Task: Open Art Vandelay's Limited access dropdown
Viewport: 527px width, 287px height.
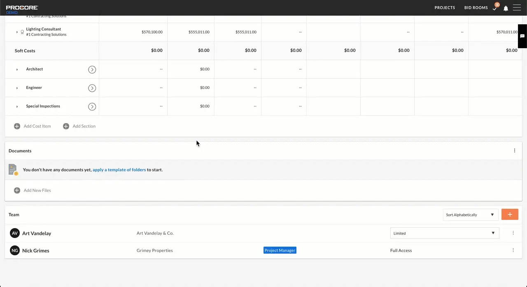Action: pos(445,233)
